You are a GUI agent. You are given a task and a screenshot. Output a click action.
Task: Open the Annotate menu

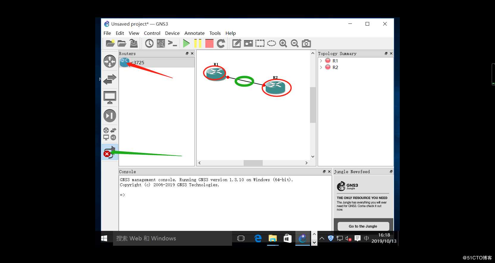pyautogui.click(x=195, y=33)
